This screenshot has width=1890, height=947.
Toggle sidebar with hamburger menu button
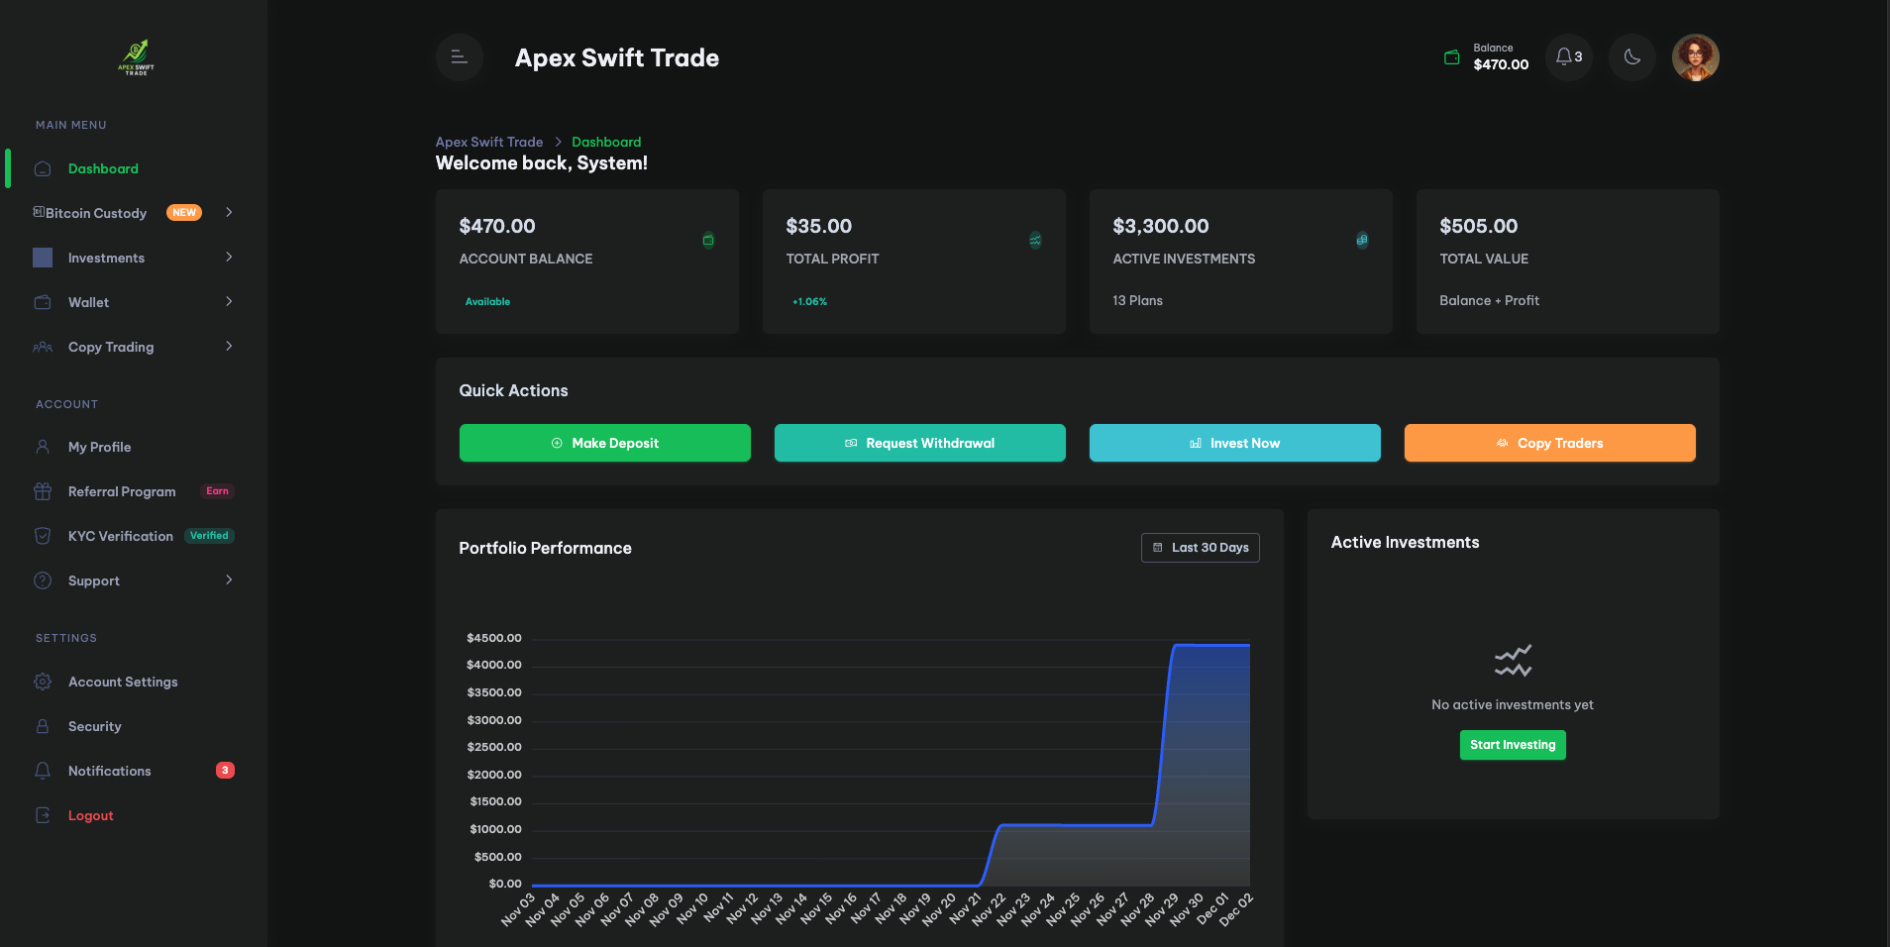(460, 57)
